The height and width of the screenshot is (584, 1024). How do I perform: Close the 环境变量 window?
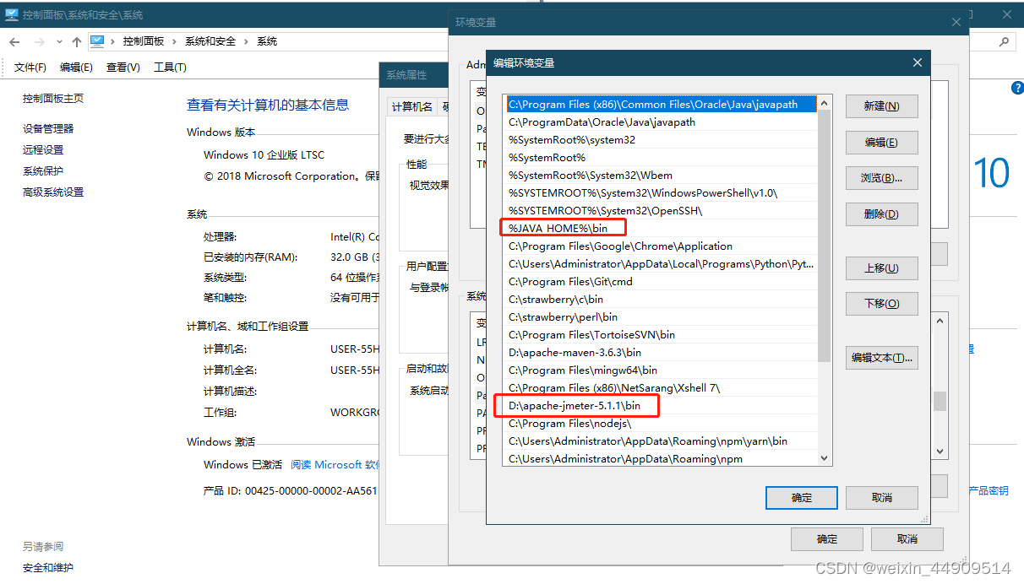956,23
